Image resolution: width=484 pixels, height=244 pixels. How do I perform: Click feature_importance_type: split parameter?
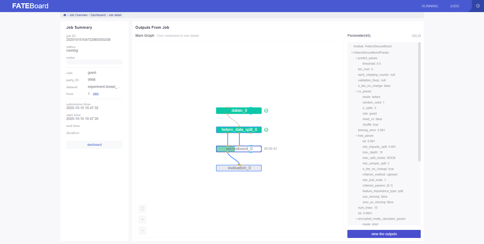point(383,191)
